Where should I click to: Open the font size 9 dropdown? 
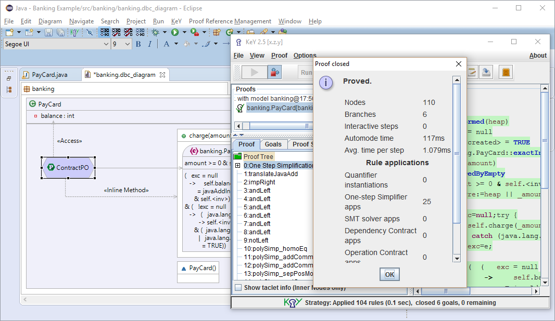point(127,44)
